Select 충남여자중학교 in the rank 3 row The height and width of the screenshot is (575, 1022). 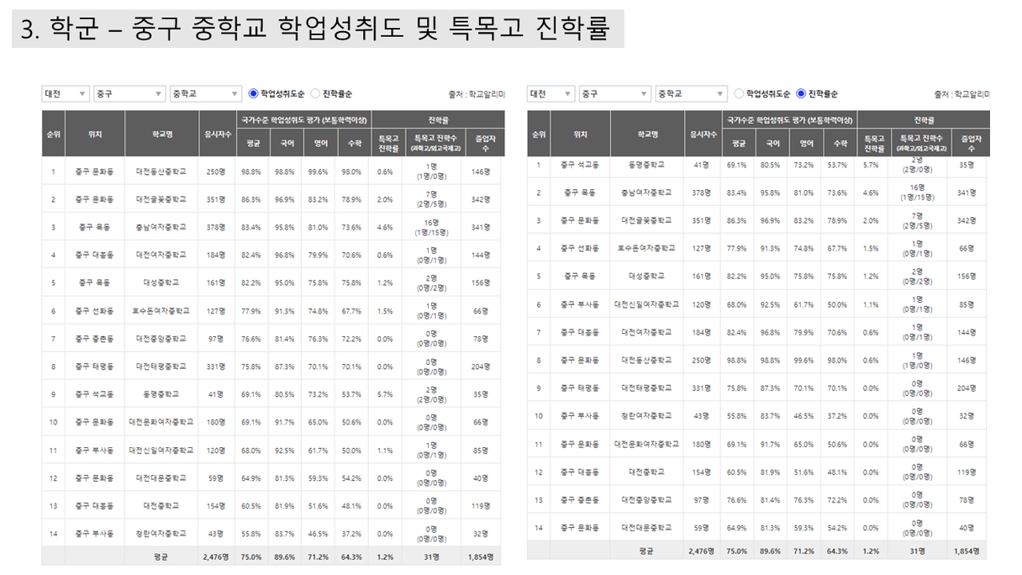[162, 227]
